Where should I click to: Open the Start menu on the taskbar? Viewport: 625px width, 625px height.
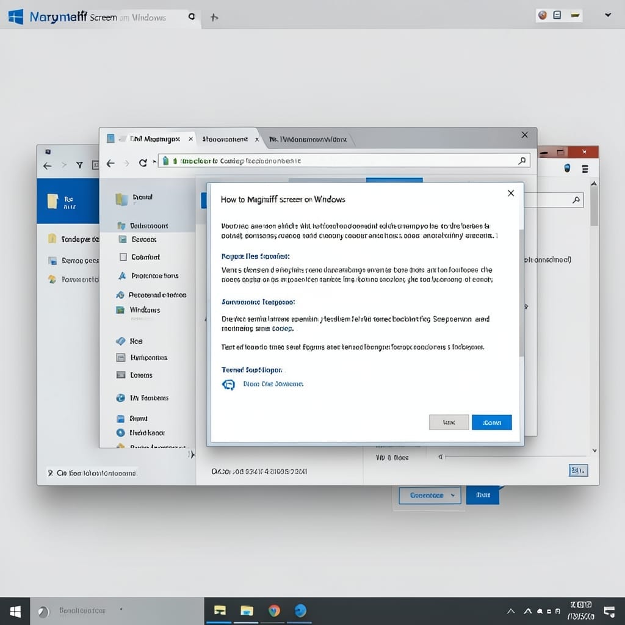click(15, 611)
